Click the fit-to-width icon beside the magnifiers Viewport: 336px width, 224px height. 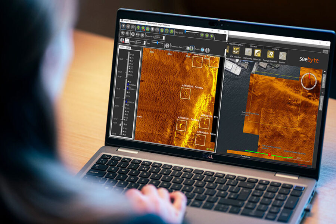pyautogui.click(x=137, y=35)
